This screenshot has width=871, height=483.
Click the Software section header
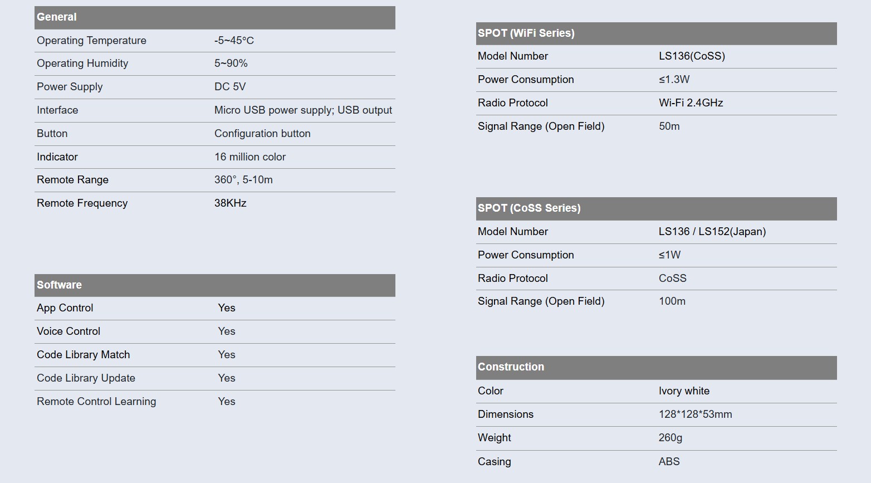59,285
